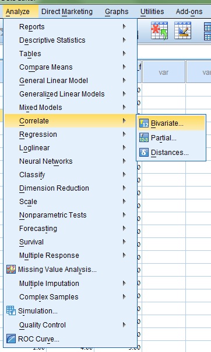211x352 pixels.
Task: Expand Neural Networks submenu
Action: (71, 161)
